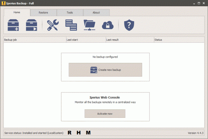Open the reports stacked lists icon

click(x=71, y=25)
